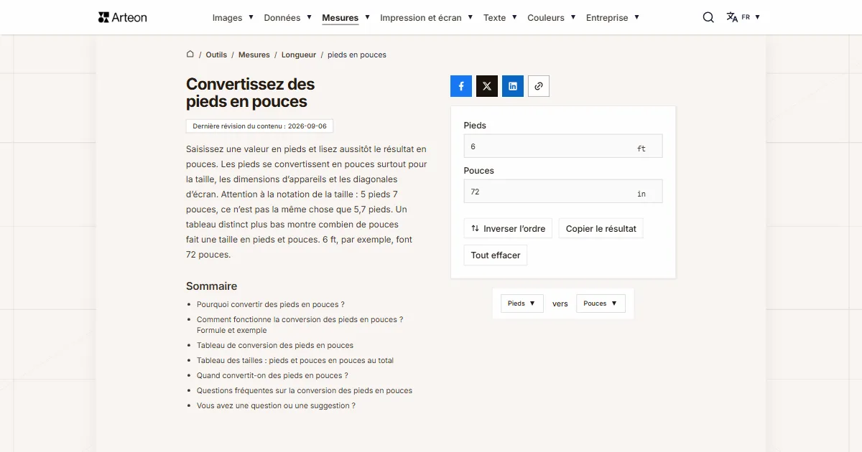
Task: Open the Images menu
Action: pos(233,17)
